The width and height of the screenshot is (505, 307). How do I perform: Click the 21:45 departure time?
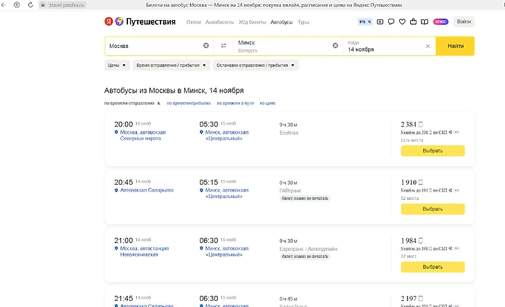pyautogui.click(x=123, y=298)
